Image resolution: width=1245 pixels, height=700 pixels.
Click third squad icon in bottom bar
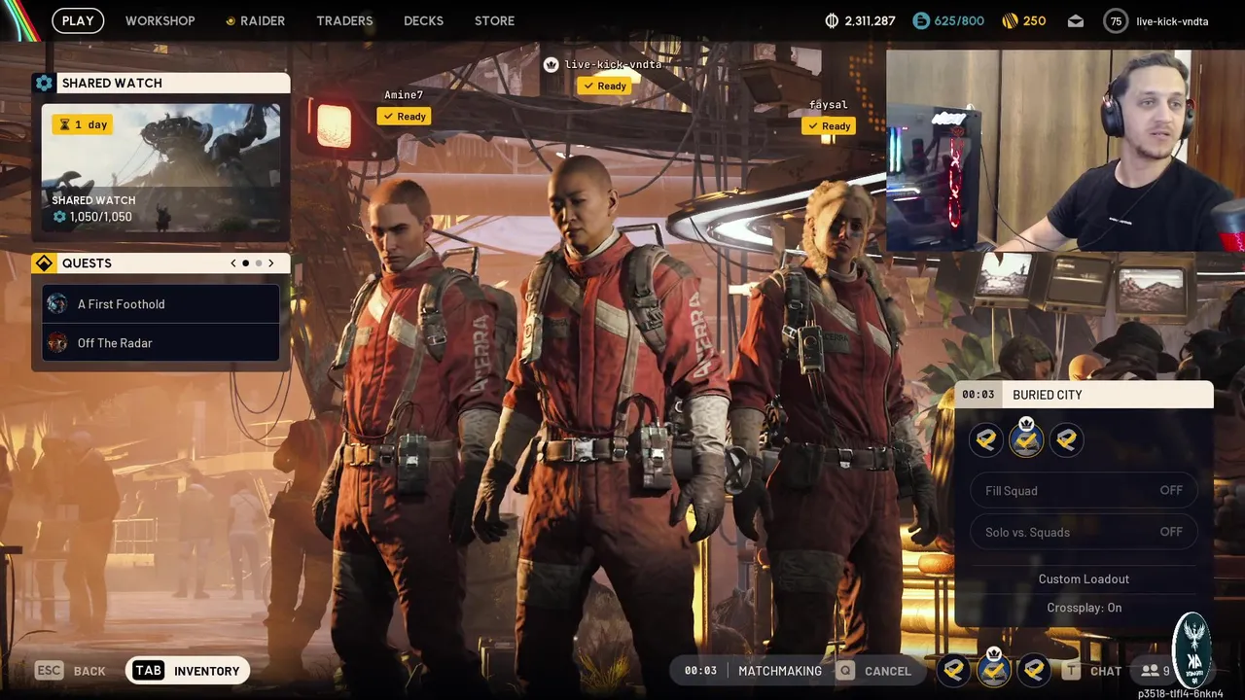coord(1034,670)
